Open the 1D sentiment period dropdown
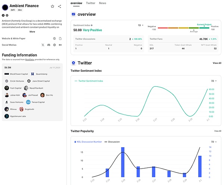Viewport: 224px width, 185px height. coord(141,25)
